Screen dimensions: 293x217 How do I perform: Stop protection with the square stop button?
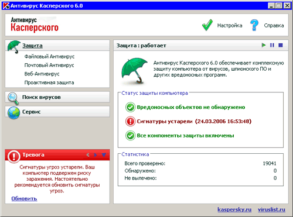coord(281,45)
